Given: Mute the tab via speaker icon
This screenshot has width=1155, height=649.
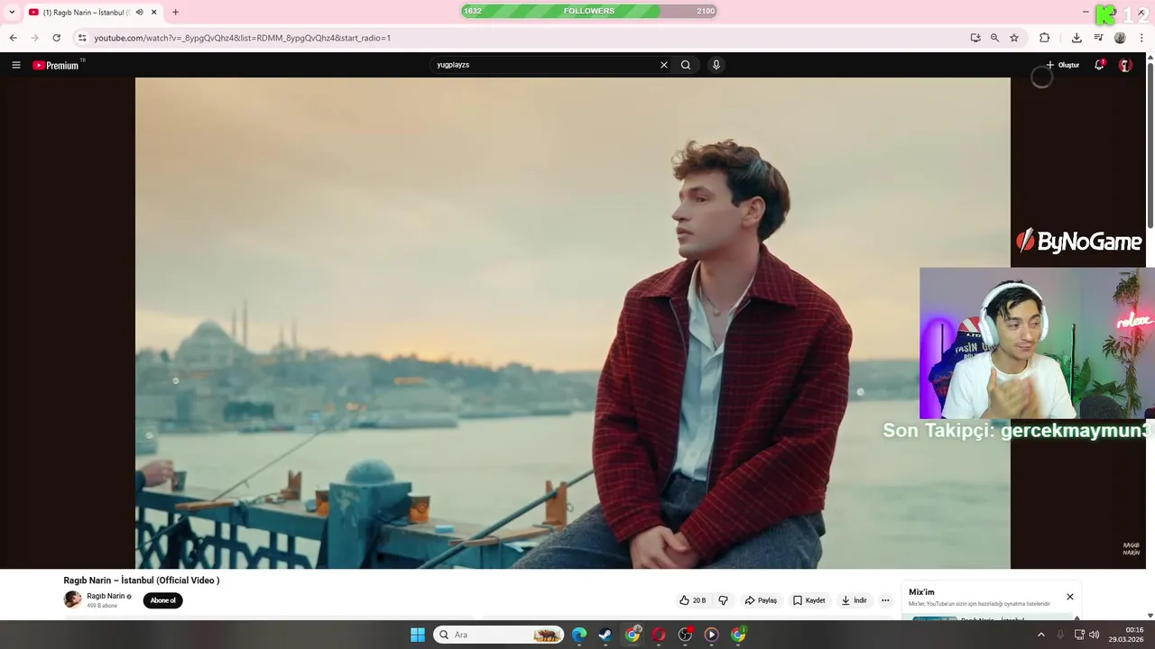Looking at the screenshot, I should [139, 12].
